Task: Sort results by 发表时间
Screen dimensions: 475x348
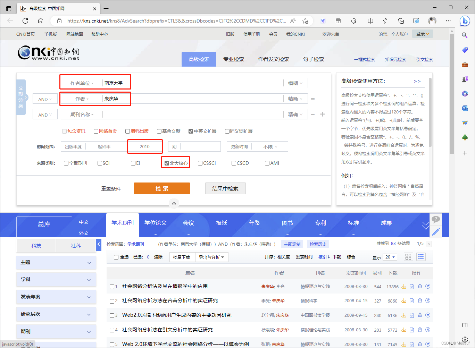Action: click(x=304, y=257)
